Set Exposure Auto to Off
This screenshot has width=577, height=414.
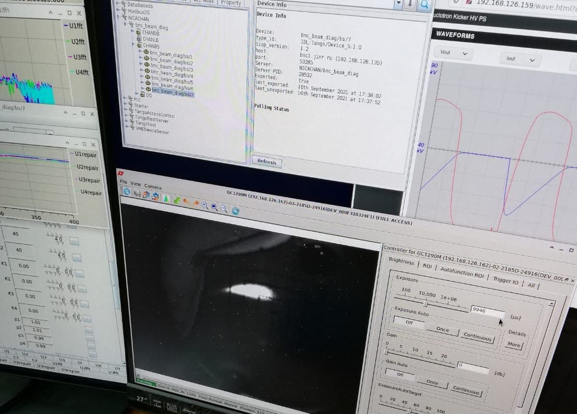[x=409, y=322]
